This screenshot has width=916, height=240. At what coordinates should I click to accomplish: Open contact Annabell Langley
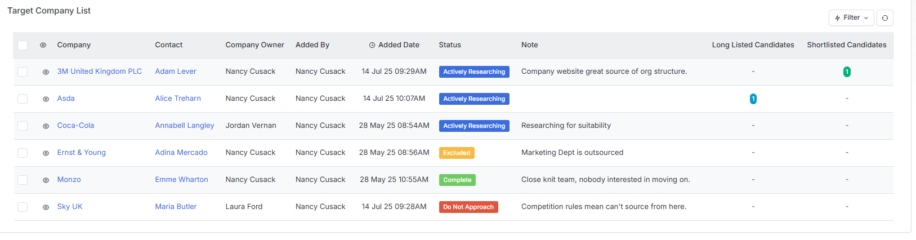(x=185, y=126)
